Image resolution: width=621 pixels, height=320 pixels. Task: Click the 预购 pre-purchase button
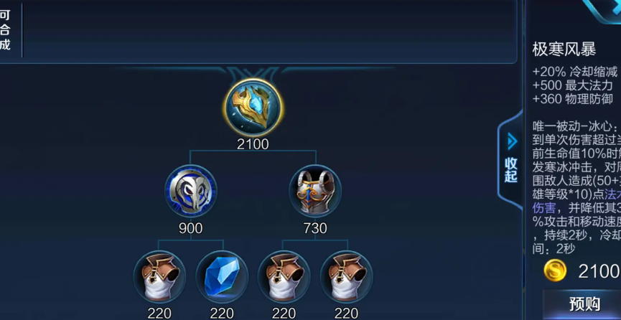[584, 304]
